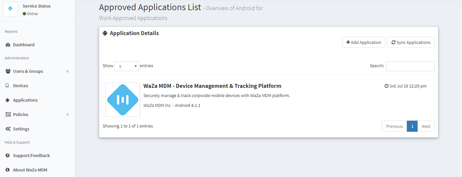The height and width of the screenshot is (177, 462).
Task: Click the '3rd Jul 19 12:29 pm' timestamp
Action: pyautogui.click(x=408, y=86)
